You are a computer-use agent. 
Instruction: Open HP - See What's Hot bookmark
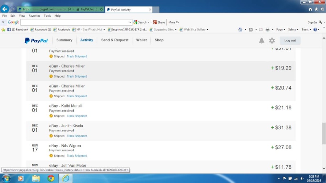(x=88, y=29)
